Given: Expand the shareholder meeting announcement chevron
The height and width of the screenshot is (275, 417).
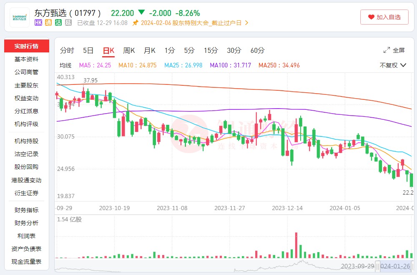Looking at the screenshot, I should (x=246, y=23).
